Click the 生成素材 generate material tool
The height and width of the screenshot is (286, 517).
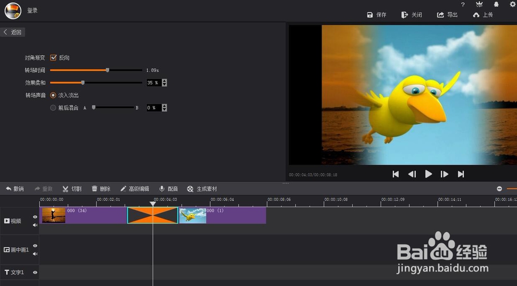pyautogui.click(x=202, y=189)
